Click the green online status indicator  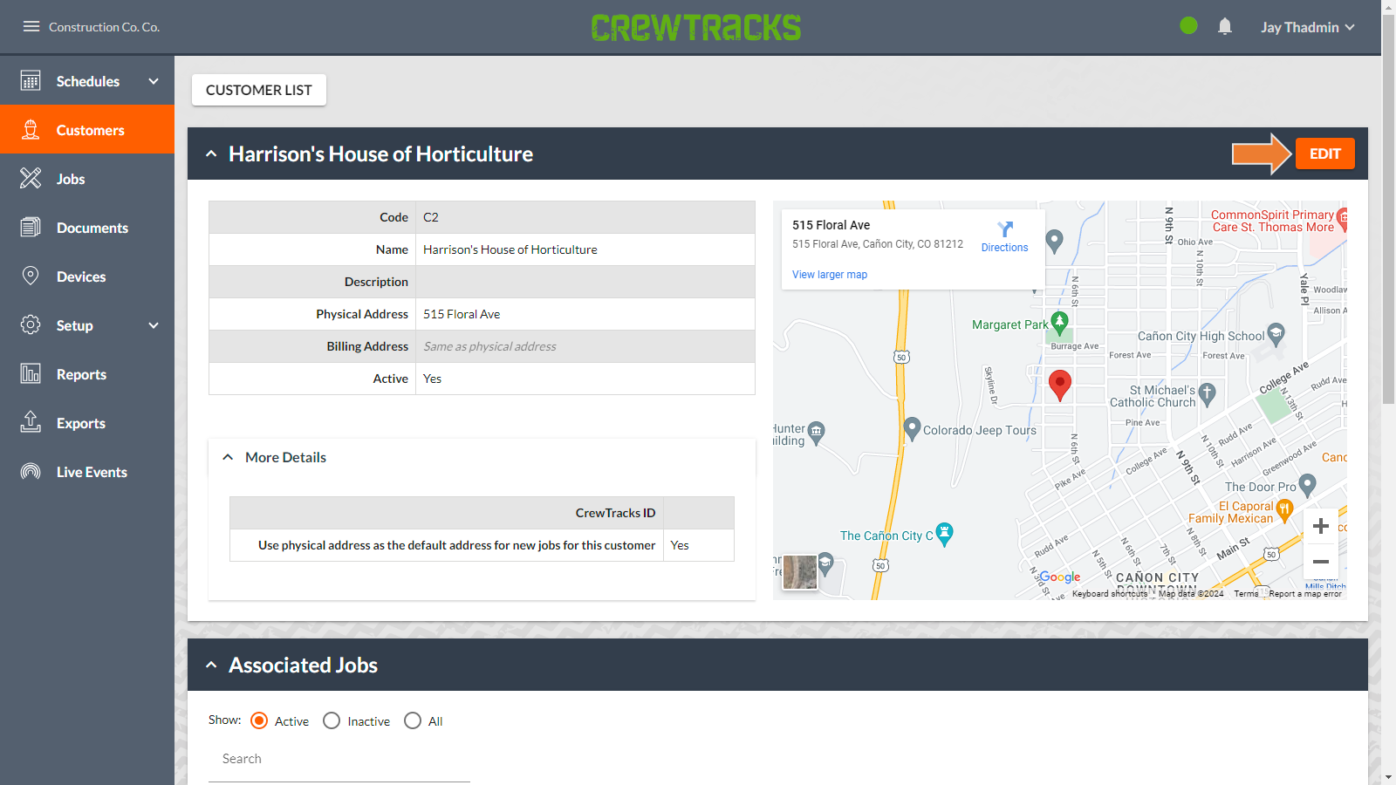click(x=1188, y=26)
